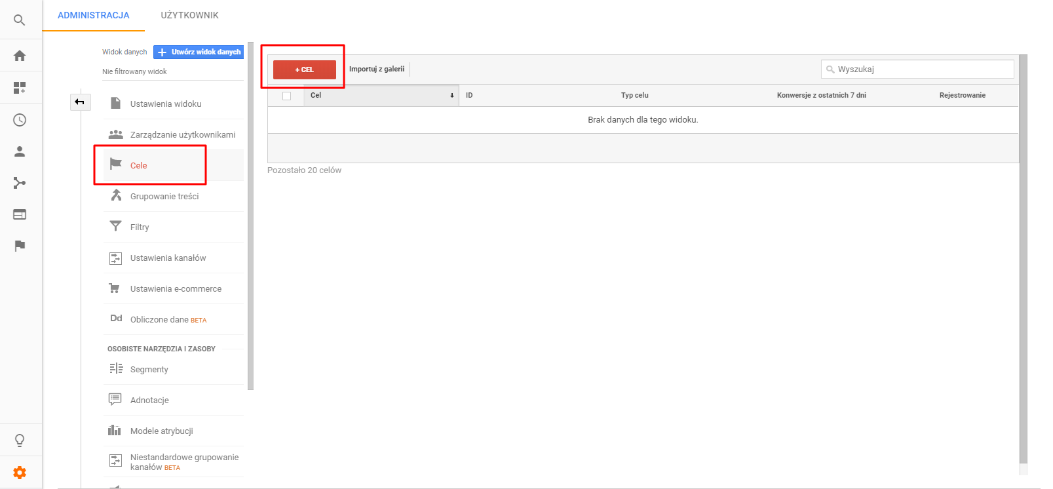
Task: Open the Behavior window icon
Action: coord(20,214)
